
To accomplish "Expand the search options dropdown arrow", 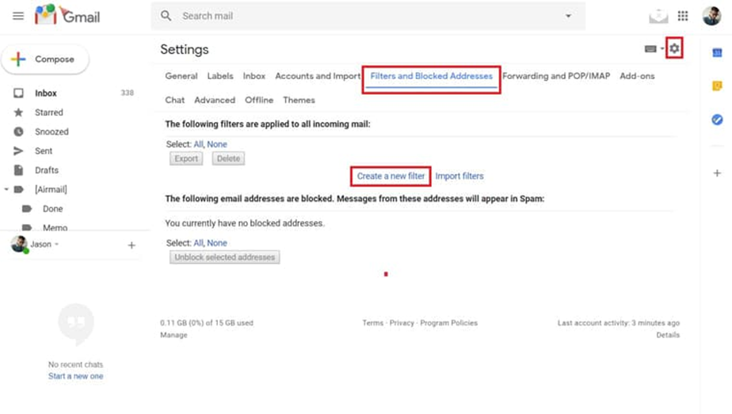I will [x=568, y=16].
